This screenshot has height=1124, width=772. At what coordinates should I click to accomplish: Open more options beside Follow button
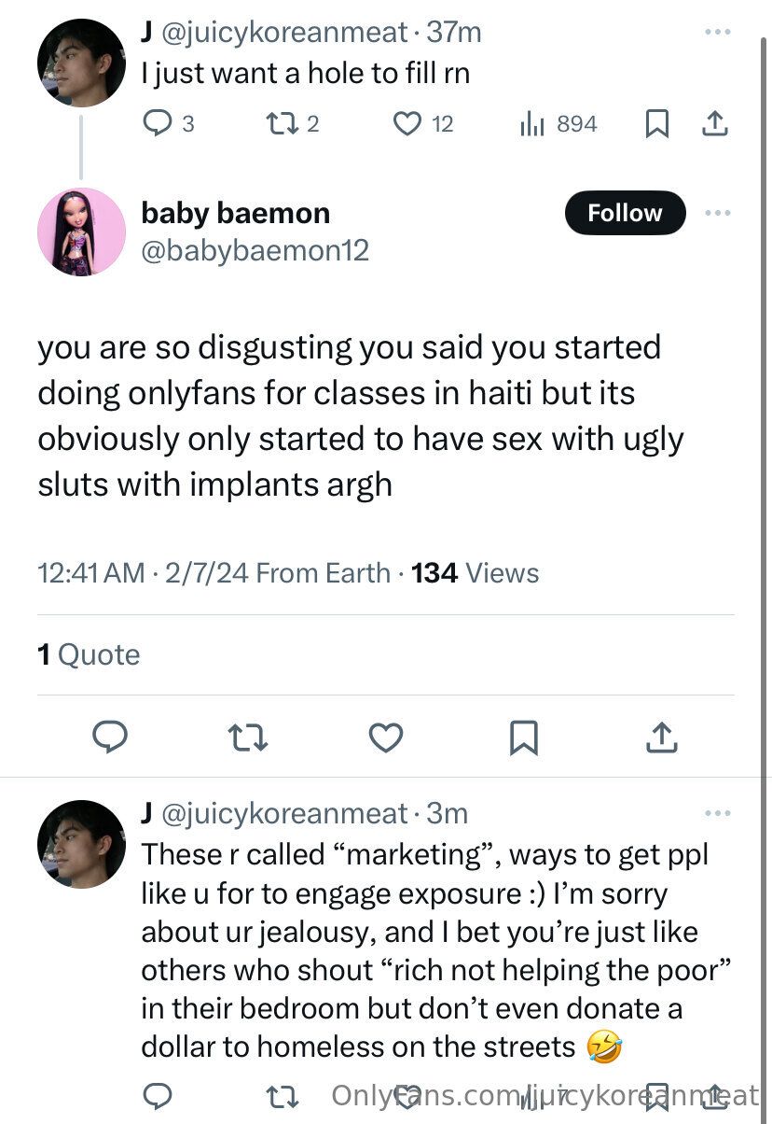[717, 213]
